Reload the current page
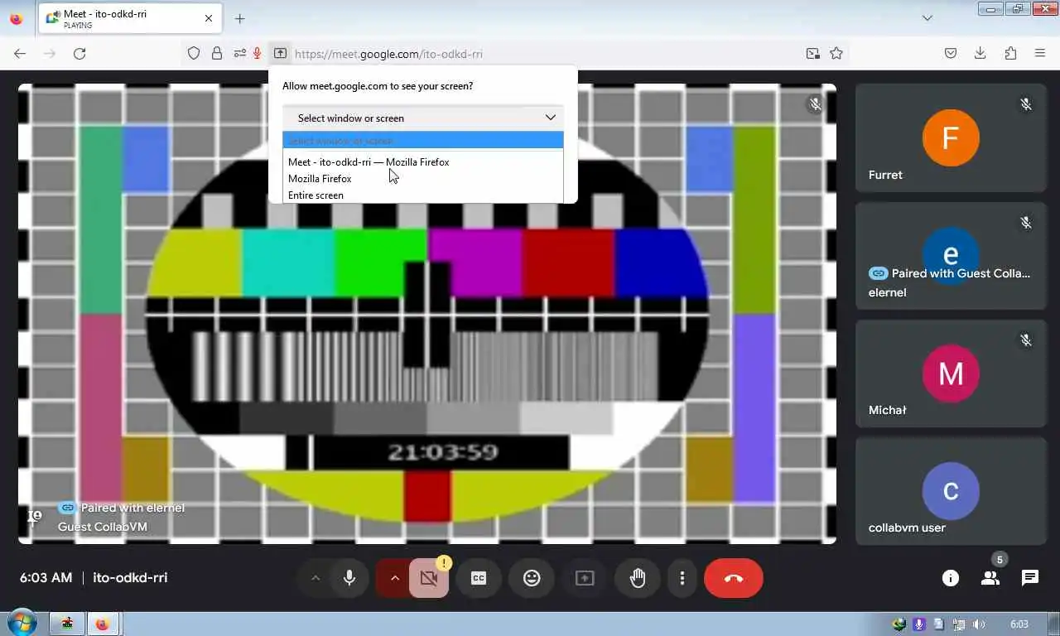 [79, 53]
